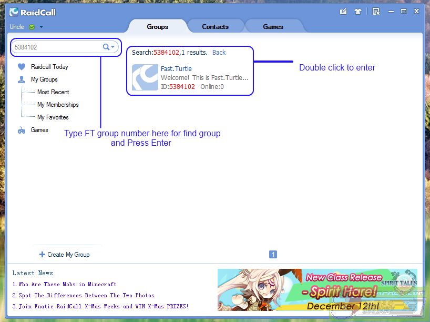Switch to the Groups tab
This screenshot has height=322, width=430.
coord(157,27)
